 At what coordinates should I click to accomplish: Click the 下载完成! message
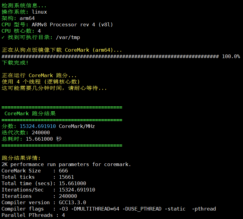[15, 63]
